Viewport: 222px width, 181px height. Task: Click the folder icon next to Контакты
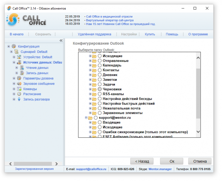94,70
